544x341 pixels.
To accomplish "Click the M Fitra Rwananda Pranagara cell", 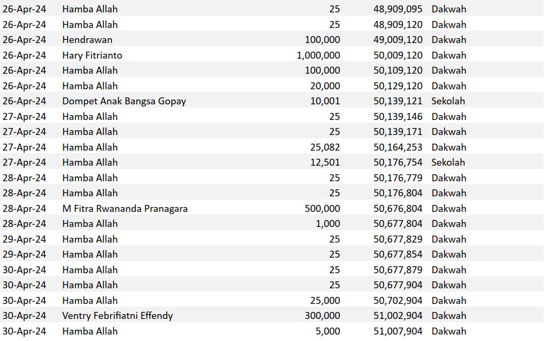I will tap(125, 209).
